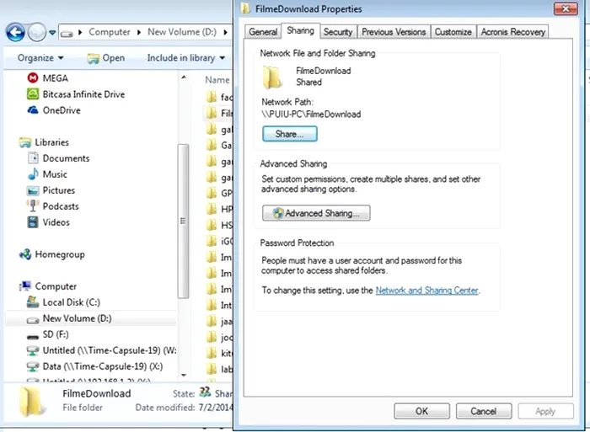The width and height of the screenshot is (590, 432).
Task: Select Bitcasa Infinite Drive in sidebar
Action: tap(76, 94)
